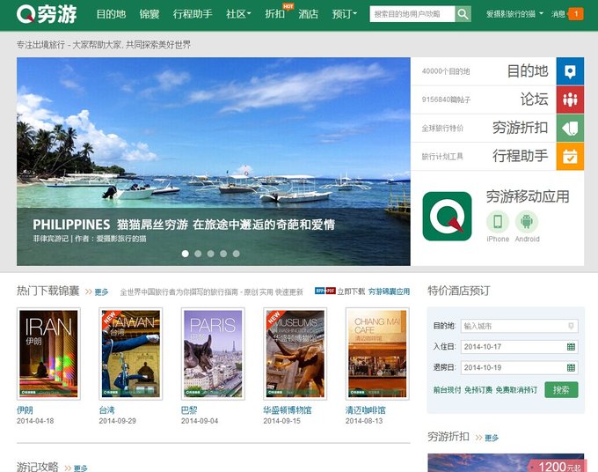The width and height of the screenshot is (598, 472).
Task: Go to first carousel slide dot
Action: tap(185, 254)
